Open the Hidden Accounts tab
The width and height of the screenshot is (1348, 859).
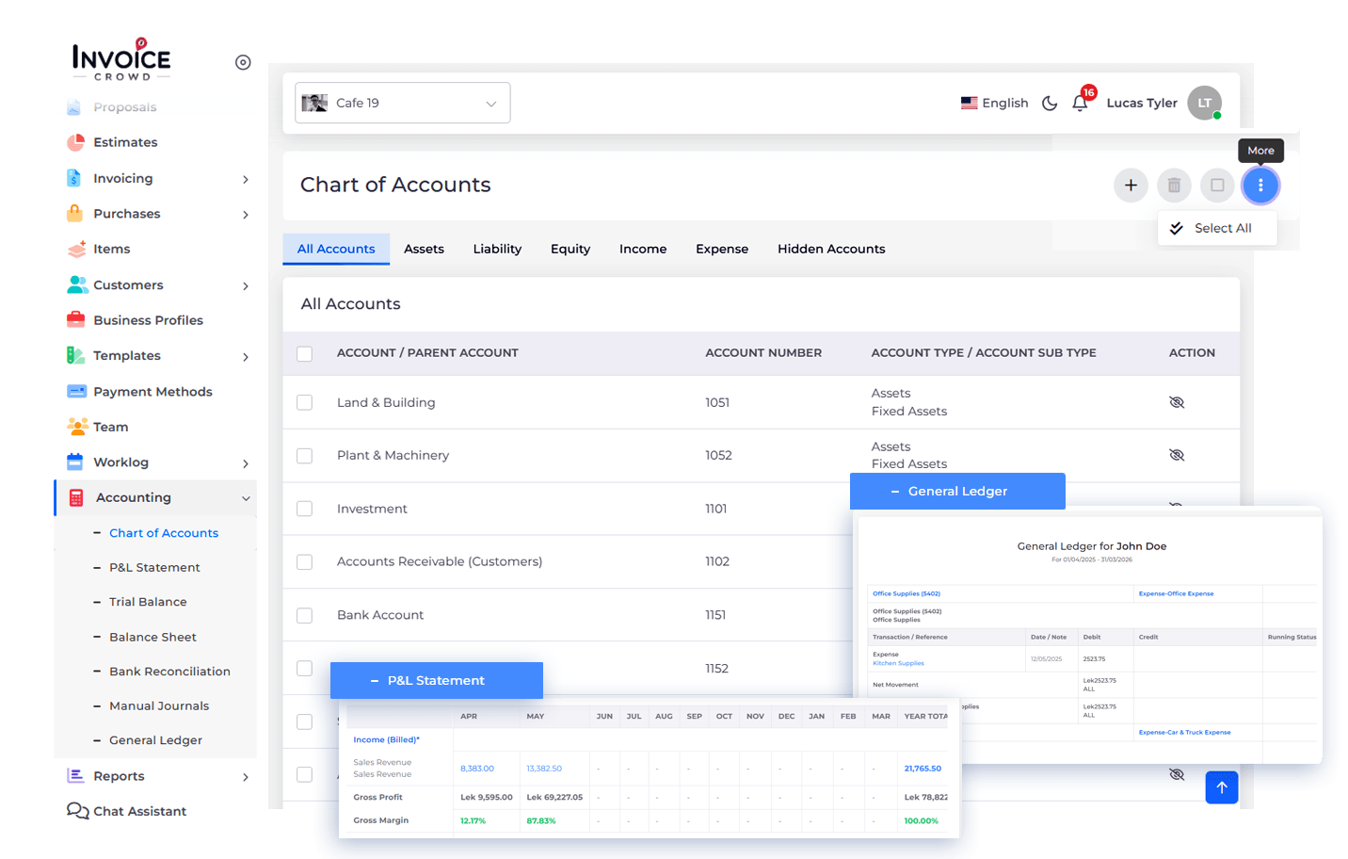(x=830, y=249)
